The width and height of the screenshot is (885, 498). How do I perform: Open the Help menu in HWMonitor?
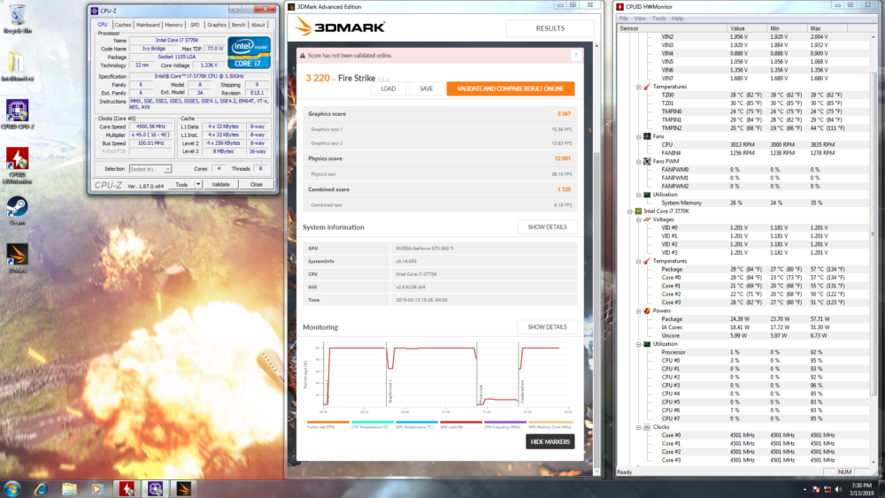[x=678, y=19]
